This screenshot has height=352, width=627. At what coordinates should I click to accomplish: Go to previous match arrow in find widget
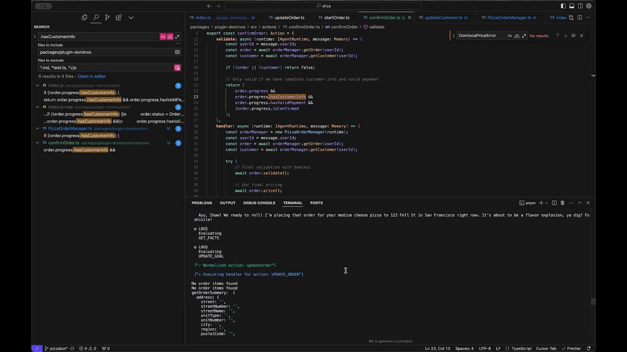(x=557, y=36)
